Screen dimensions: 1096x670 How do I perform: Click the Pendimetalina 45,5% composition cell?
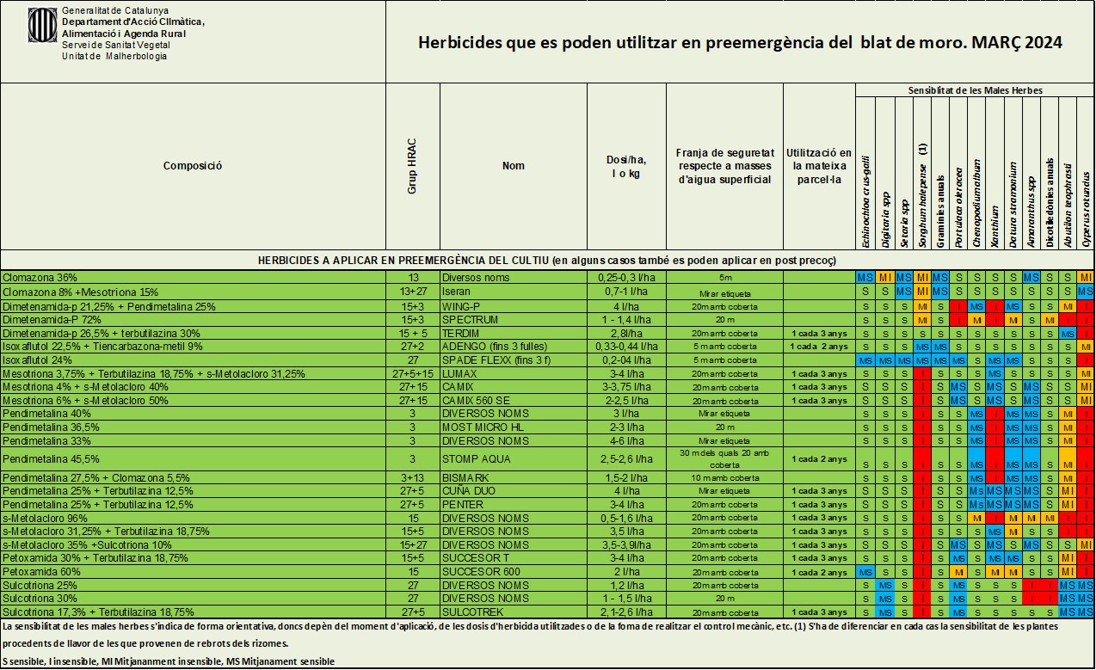pyautogui.click(x=193, y=458)
